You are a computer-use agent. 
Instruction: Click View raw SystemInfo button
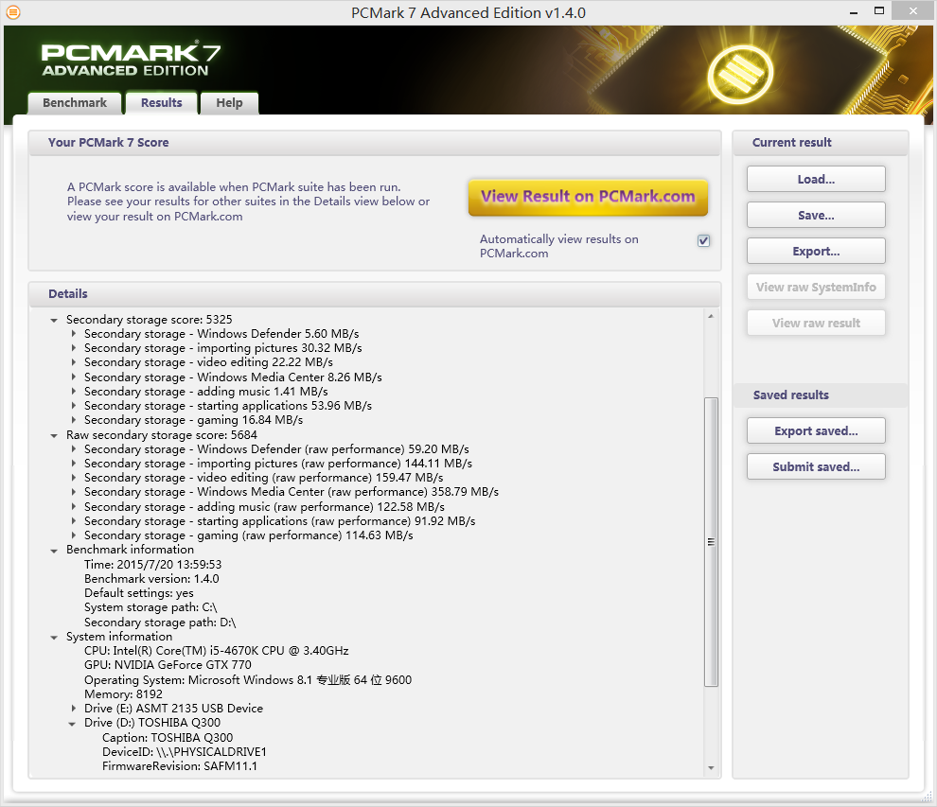tap(816, 287)
